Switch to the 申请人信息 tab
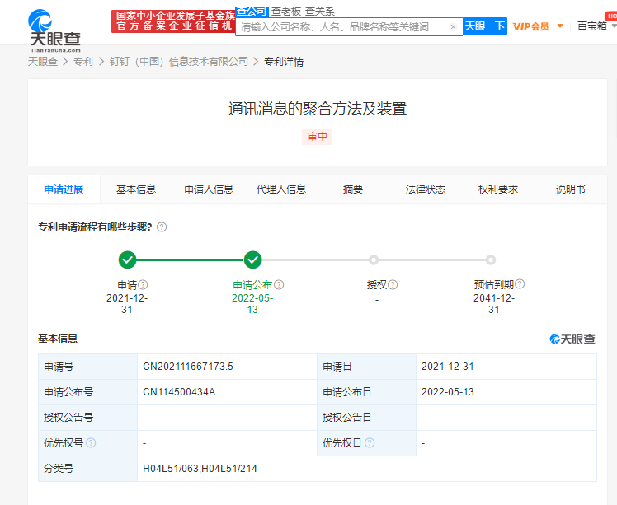Screen dimensions: 617x505 pos(209,189)
